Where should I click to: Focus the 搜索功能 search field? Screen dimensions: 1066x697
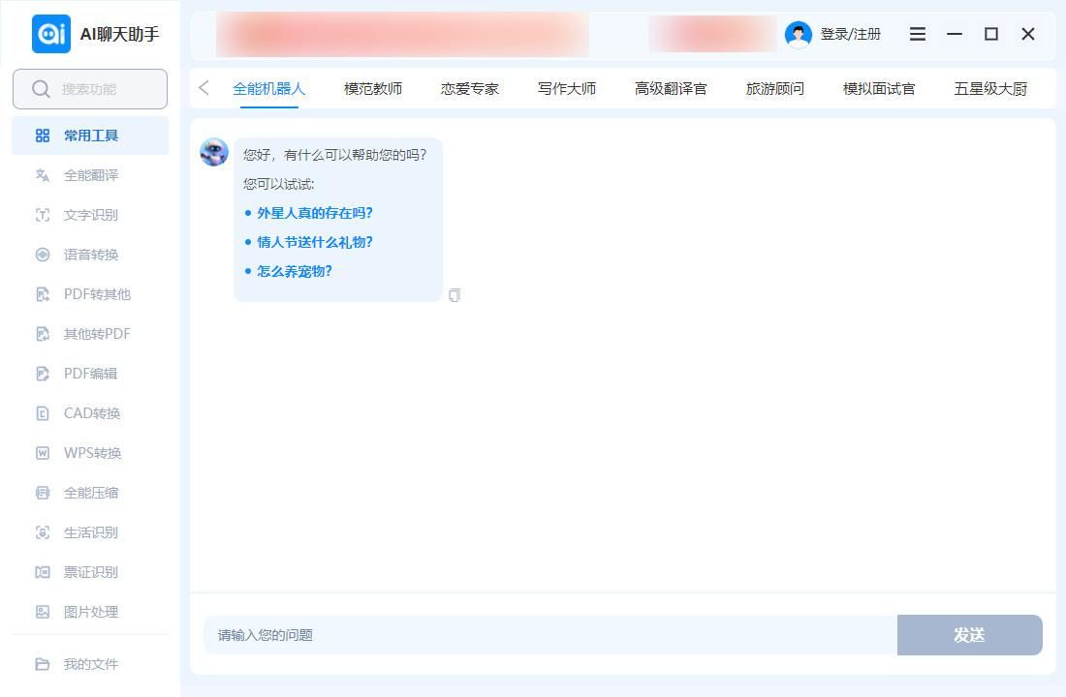(x=90, y=89)
